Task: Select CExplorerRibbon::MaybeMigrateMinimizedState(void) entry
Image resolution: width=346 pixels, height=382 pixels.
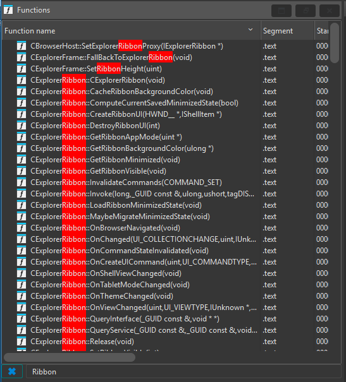Action: (120, 217)
